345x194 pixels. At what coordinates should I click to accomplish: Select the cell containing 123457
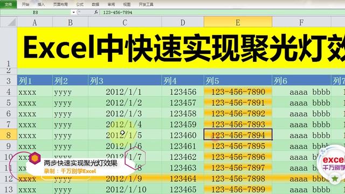pyautogui.click(x=183, y=102)
